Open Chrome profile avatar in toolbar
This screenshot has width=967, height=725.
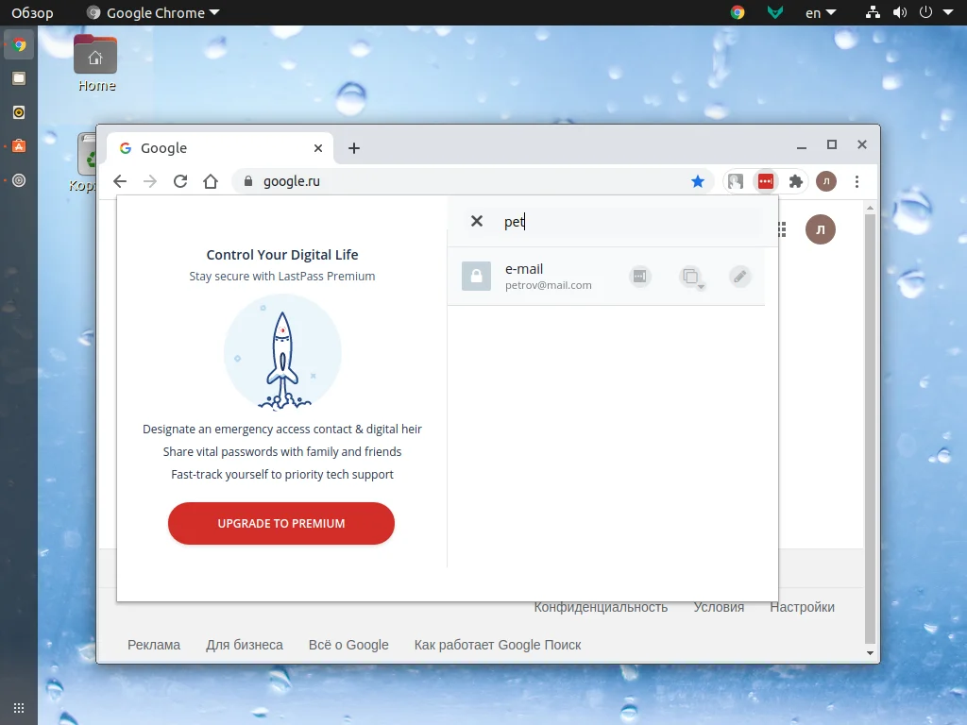point(825,181)
